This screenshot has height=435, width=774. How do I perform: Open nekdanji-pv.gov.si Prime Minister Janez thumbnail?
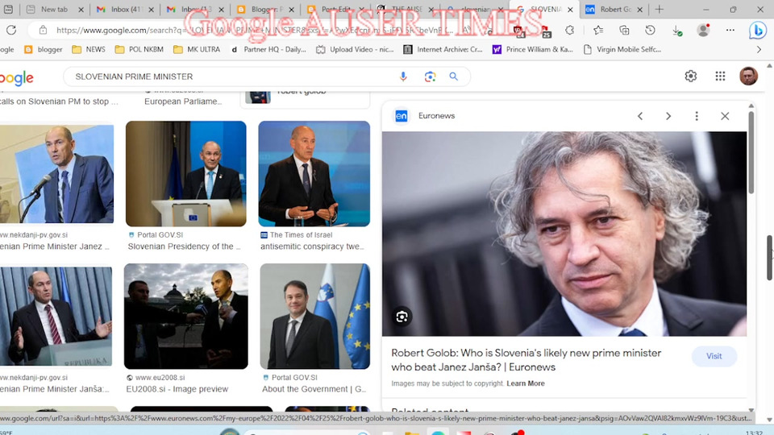coord(56,174)
